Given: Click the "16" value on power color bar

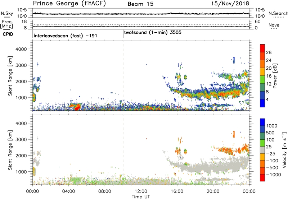Looking at the screenshot, I should pos(269,76).
